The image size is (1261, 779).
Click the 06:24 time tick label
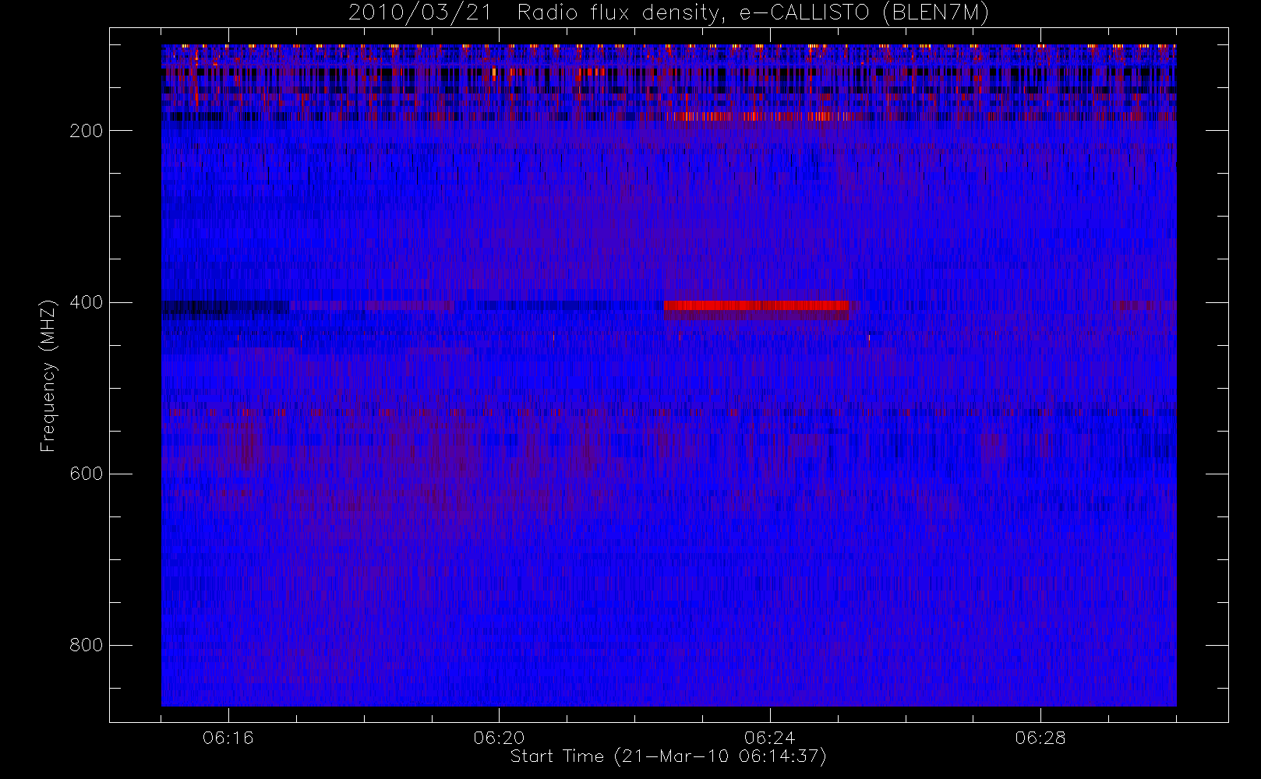pyautogui.click(x=769, y=738)
